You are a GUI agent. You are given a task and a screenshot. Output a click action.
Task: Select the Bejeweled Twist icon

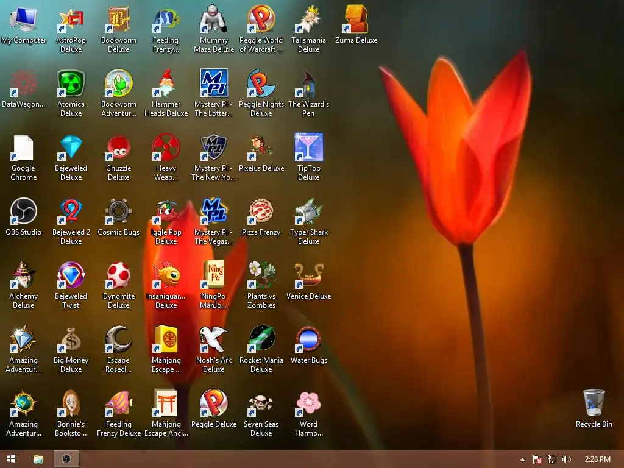(x=71, y=275)
